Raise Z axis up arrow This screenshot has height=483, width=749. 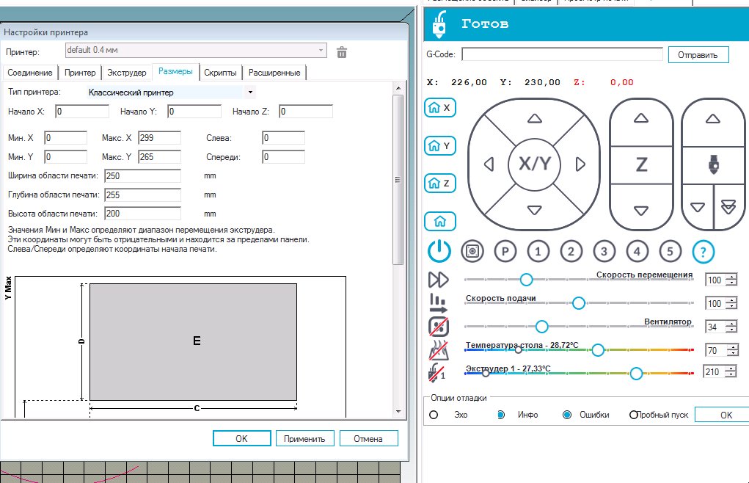click(x=641, y=118)
